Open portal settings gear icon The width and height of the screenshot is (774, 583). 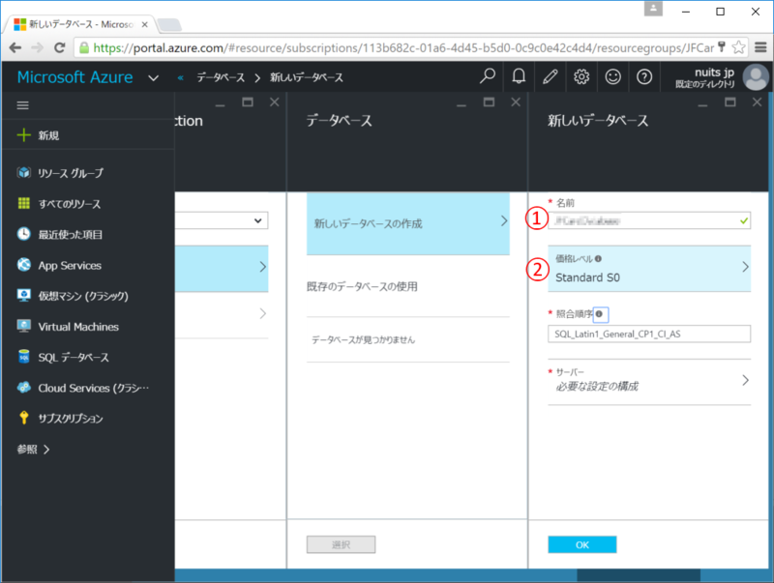pyautogui.click(x=581, y=76)
